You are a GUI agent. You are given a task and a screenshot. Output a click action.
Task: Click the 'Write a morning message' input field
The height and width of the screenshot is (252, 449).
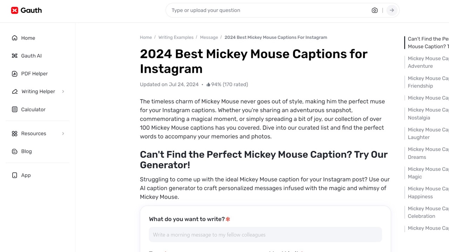pyautogui.click(x=265, y=234)
